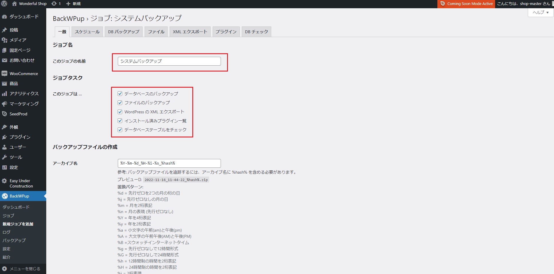This screenshot has width=554, height=274.
Task: Open the プラグイン sidebar icon
Action: (4, 137)
